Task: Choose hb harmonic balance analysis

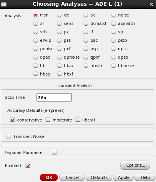Action: tap(35, 66)
